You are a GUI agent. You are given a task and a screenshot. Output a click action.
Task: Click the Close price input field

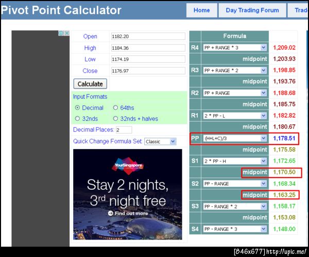coord(148,71)
